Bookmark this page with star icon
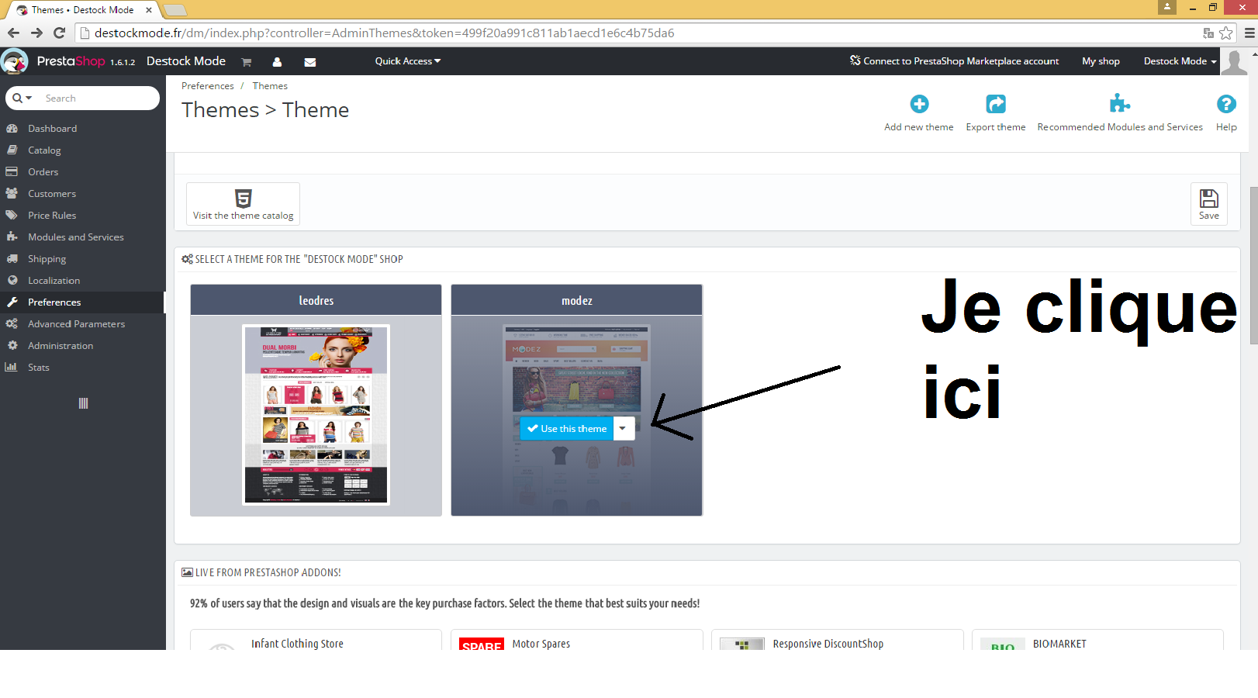This screenshot has height=698, width=1258. coord(1225,33)
